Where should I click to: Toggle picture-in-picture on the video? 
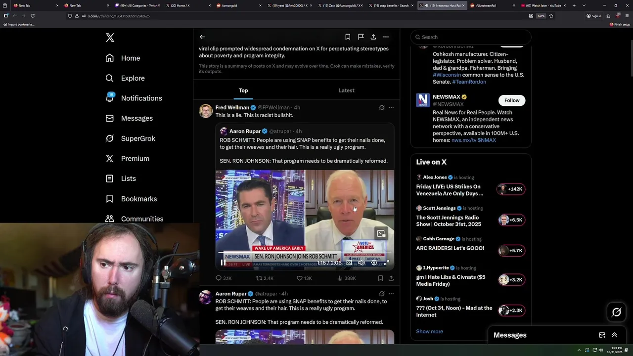[x=381, y=234]
